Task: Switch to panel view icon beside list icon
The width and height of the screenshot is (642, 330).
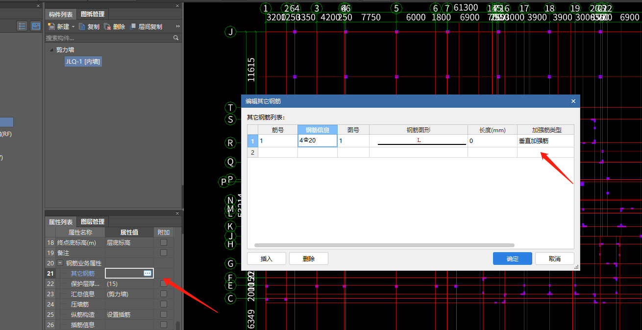Action: (x=36, y=26)
